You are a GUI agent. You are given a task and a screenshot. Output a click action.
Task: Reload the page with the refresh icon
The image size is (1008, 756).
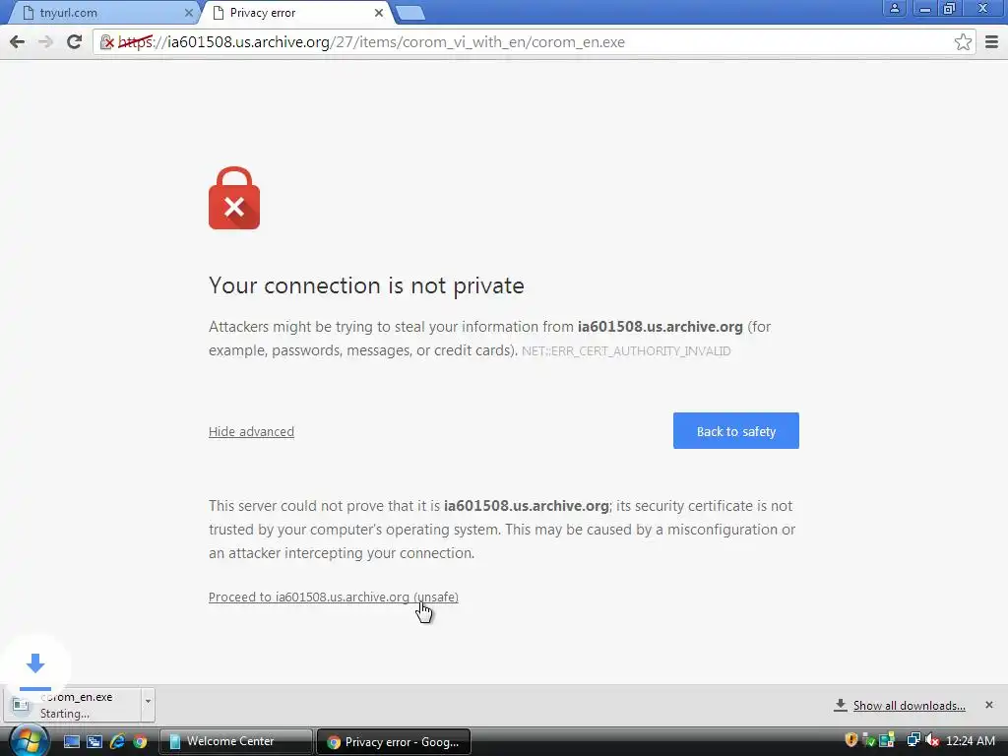pos(75,42)
